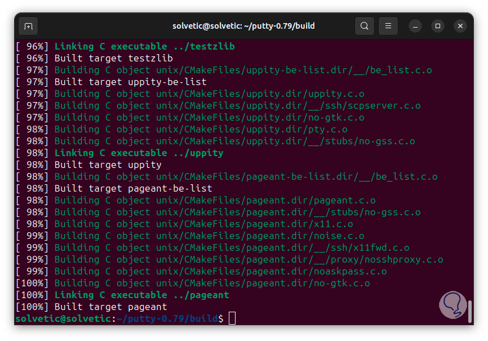Open a new terminal tab
Image resolution: width=488 pixels, height=341 pixels.
[x=28, y=26]
